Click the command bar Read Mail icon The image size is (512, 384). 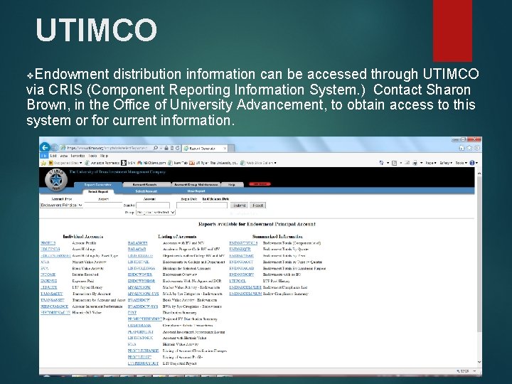[x=407, y=163]
